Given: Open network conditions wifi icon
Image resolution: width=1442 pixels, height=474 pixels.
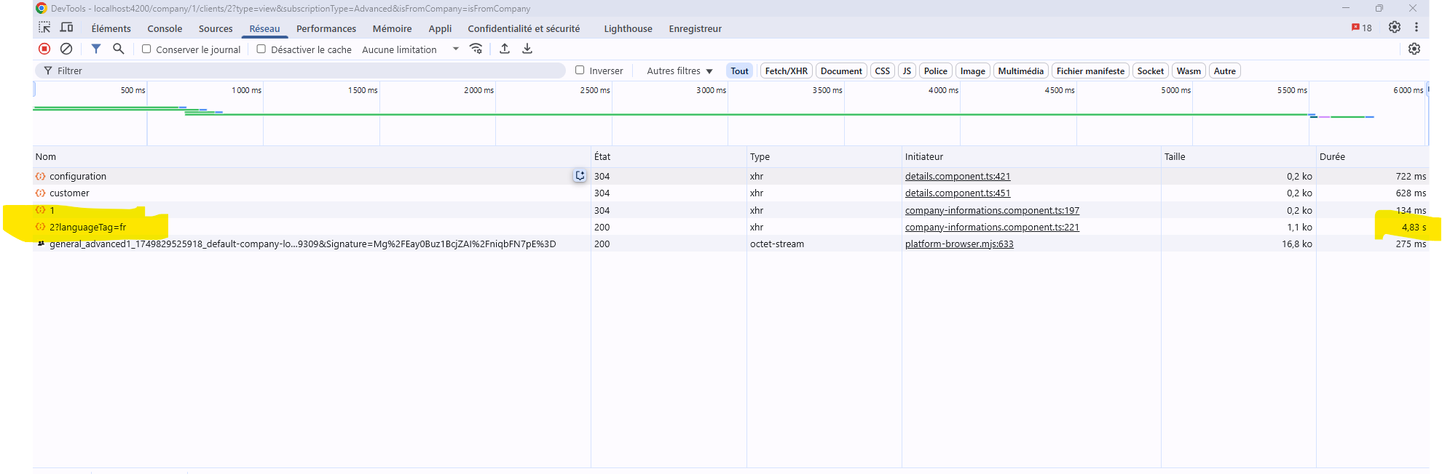Looking at the screenshot, I should coord(476,49).
